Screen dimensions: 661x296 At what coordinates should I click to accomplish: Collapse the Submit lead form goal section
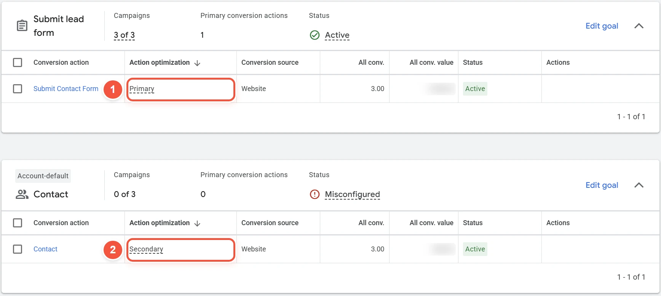click(x=639, y=26)
